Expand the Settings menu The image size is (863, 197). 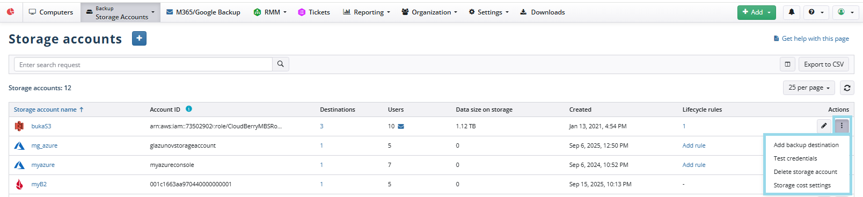tap(488, 12)
